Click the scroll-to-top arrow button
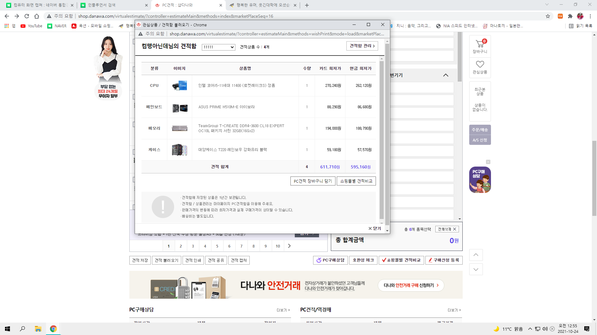Viewport: 597px width, 335px height. click(476, 255)
